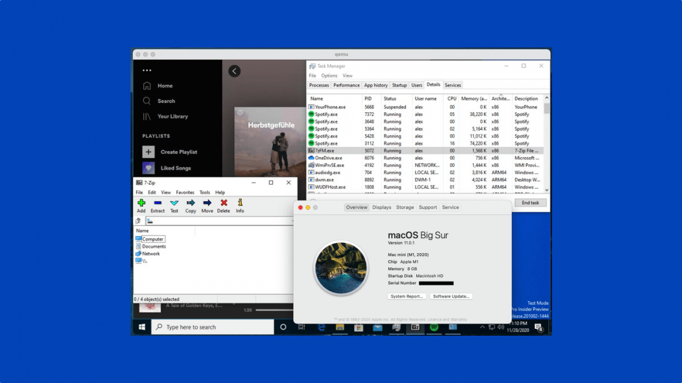Click the up-folder navigation icon in 7-Zip
Screen dimensions: 682x383
[x=138, y=220]
